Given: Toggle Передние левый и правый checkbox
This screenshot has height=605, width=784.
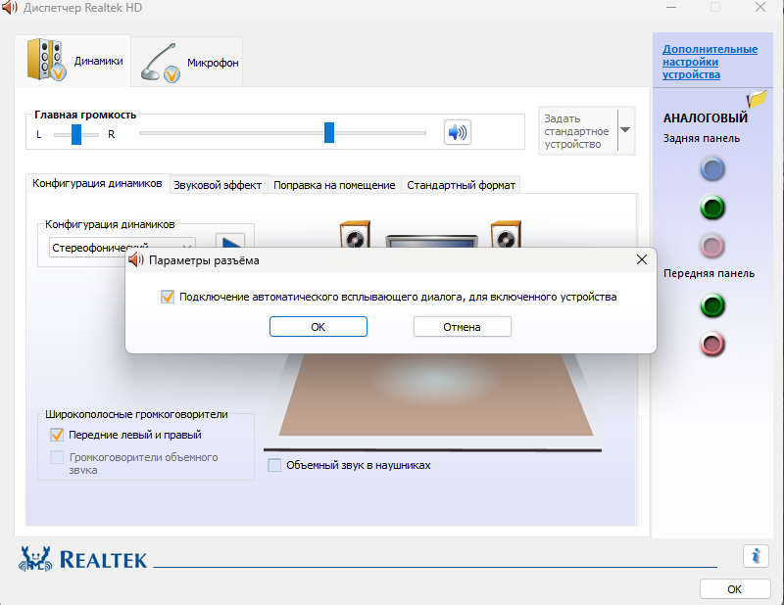Looking at the screenshot, I should 57,435.
